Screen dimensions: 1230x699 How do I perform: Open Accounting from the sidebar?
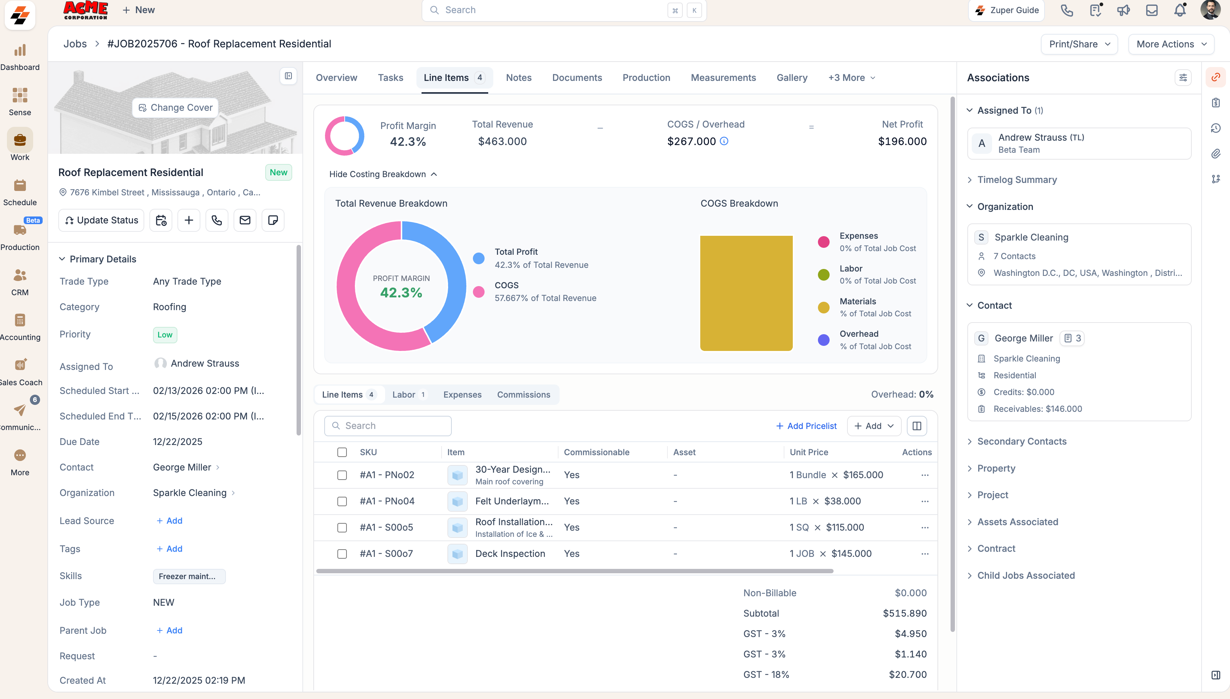20,320
